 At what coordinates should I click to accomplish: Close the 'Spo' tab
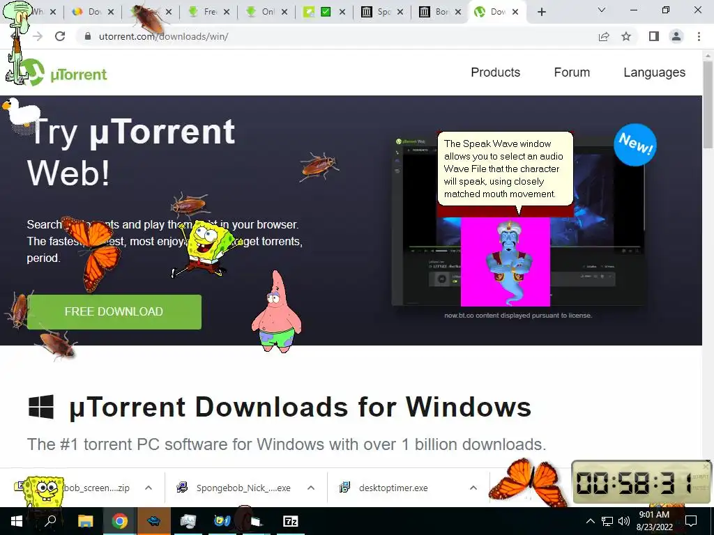pos(400,12)
